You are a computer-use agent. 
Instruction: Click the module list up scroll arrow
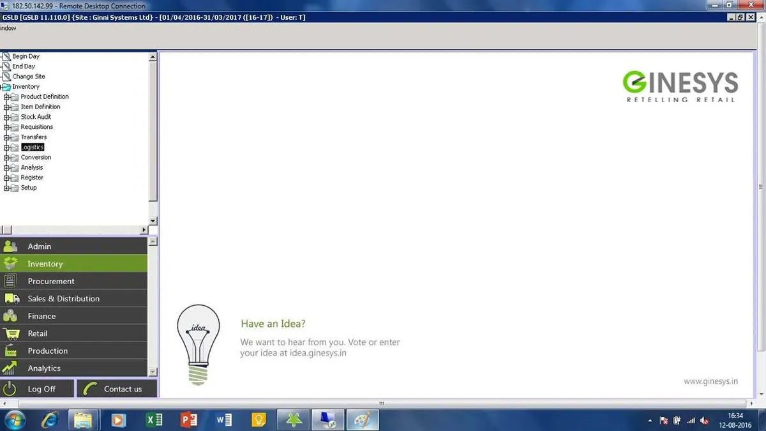click(x=153, y=242)
